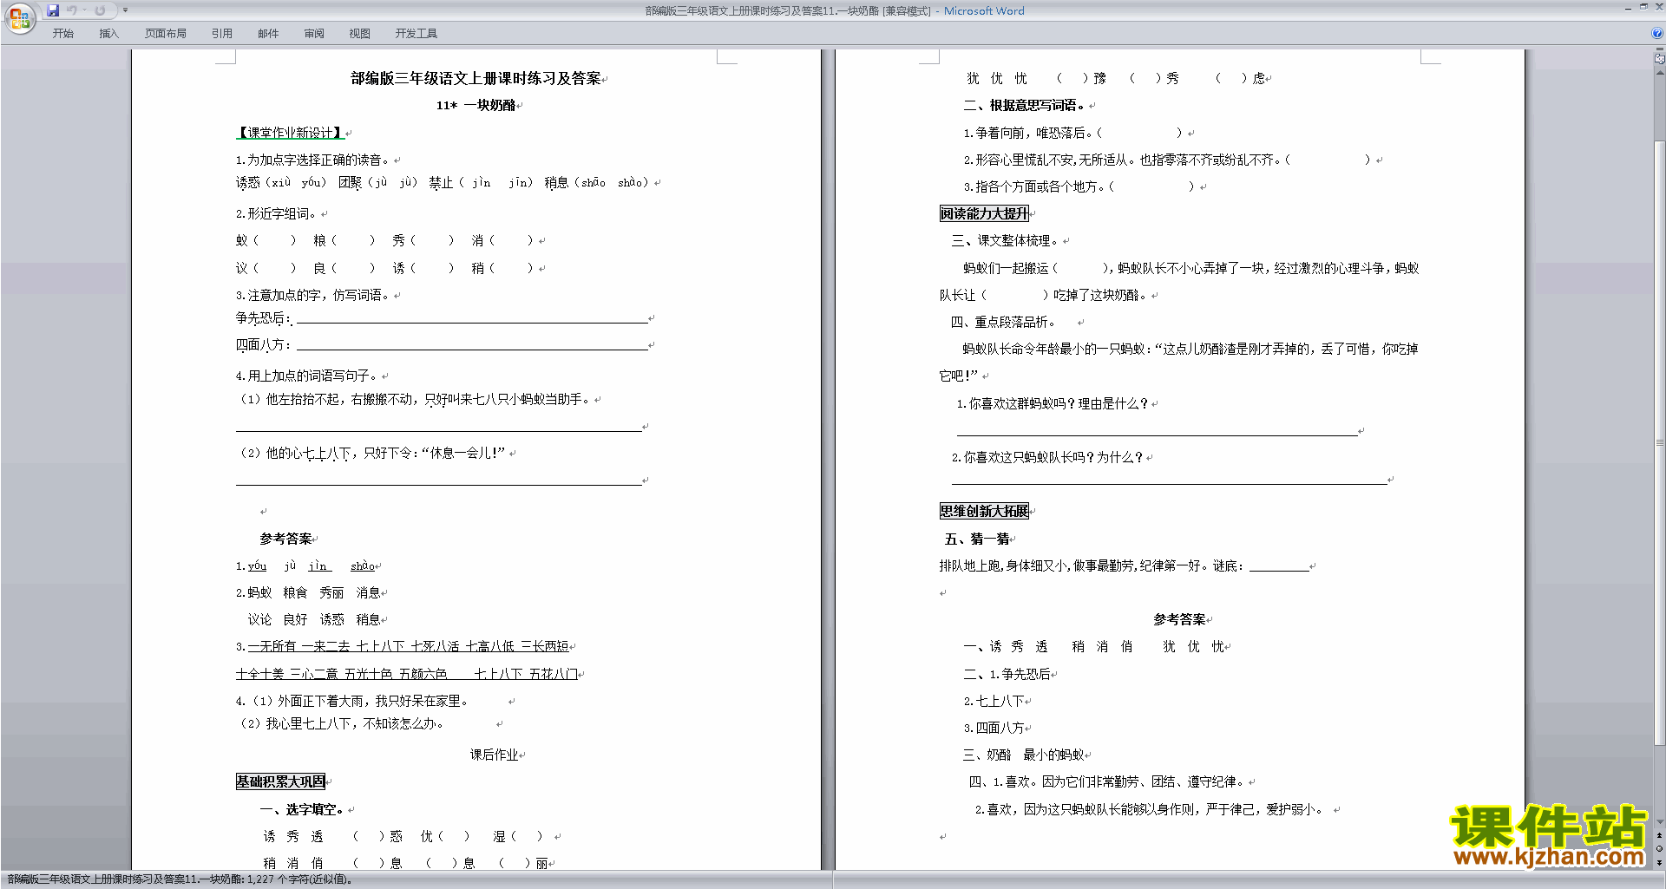Click the Undo arrow icon
Image resolution: width=1666 pixels, height=889 pixels.
point(72,10)
